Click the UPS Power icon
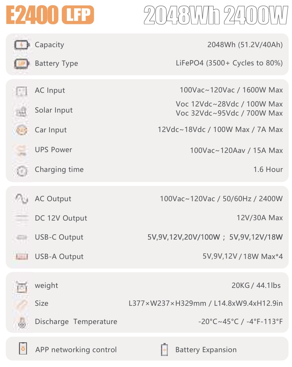Image resolution: width=292 pixels, height=367 pixels. coord(22,150)
